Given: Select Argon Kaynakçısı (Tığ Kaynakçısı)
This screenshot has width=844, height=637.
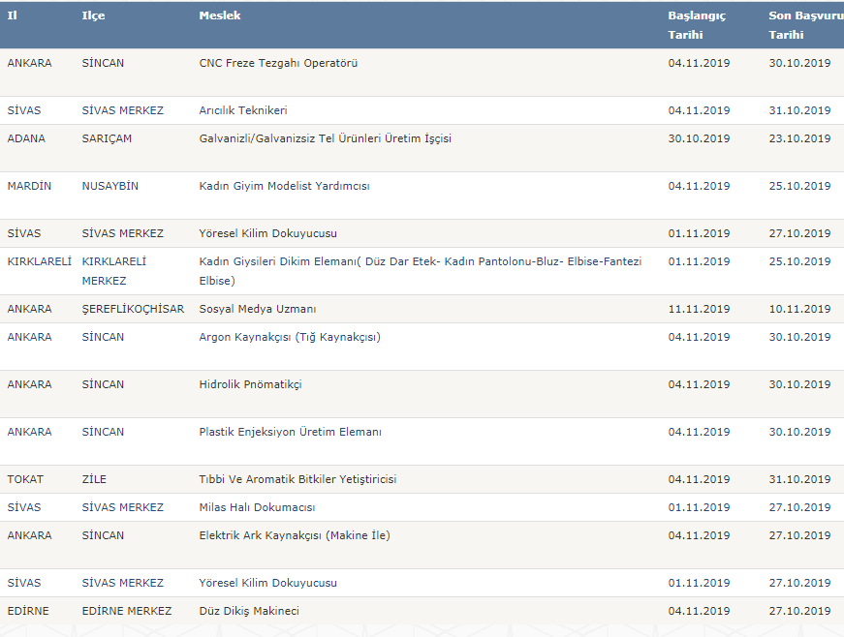Looking at the screenshot, I should point(290,337).
